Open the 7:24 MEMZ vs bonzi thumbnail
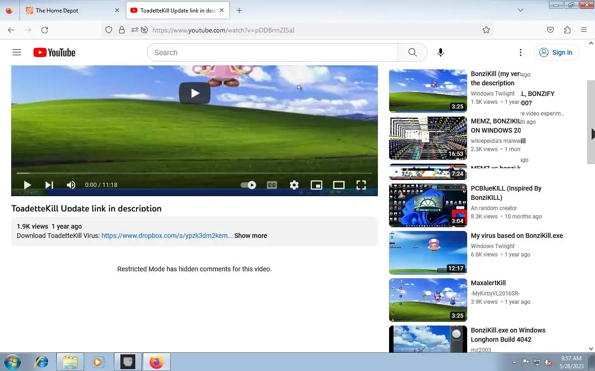 pos(428,172)
